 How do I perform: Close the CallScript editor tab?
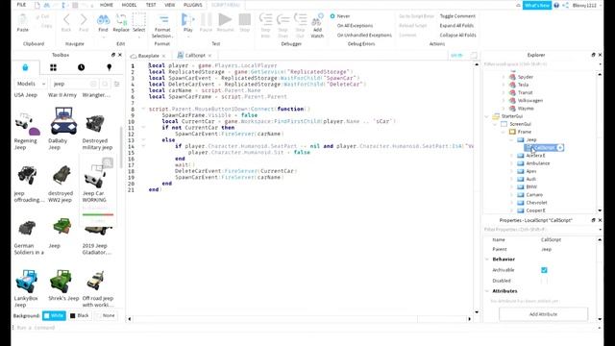pos(209,56)
